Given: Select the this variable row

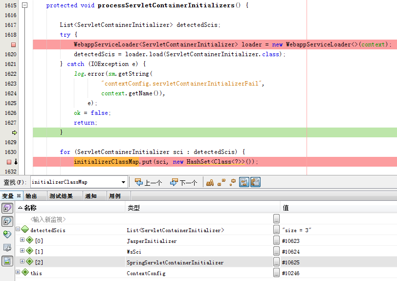Looking at the screenshot, I should 206,273.
